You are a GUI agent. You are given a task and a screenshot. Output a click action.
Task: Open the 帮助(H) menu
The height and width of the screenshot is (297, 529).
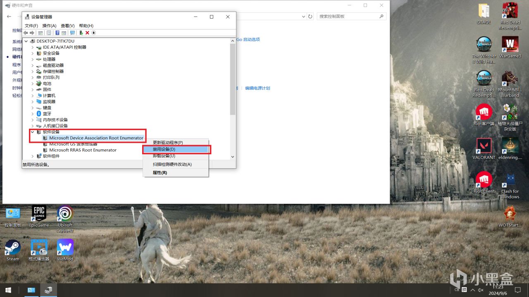[x=86, y=26]
